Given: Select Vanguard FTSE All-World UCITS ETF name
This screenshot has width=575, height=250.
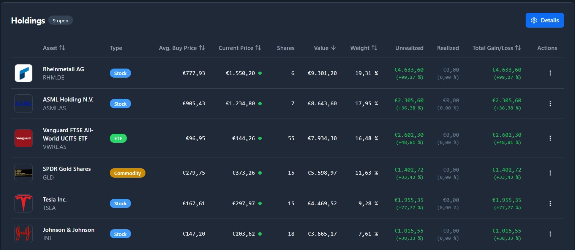Looking at the screenshot, I should pos(68,134).
